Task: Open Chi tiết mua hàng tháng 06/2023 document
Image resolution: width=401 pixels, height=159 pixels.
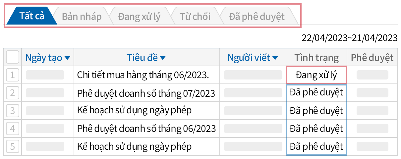Action: coord(143,75)
